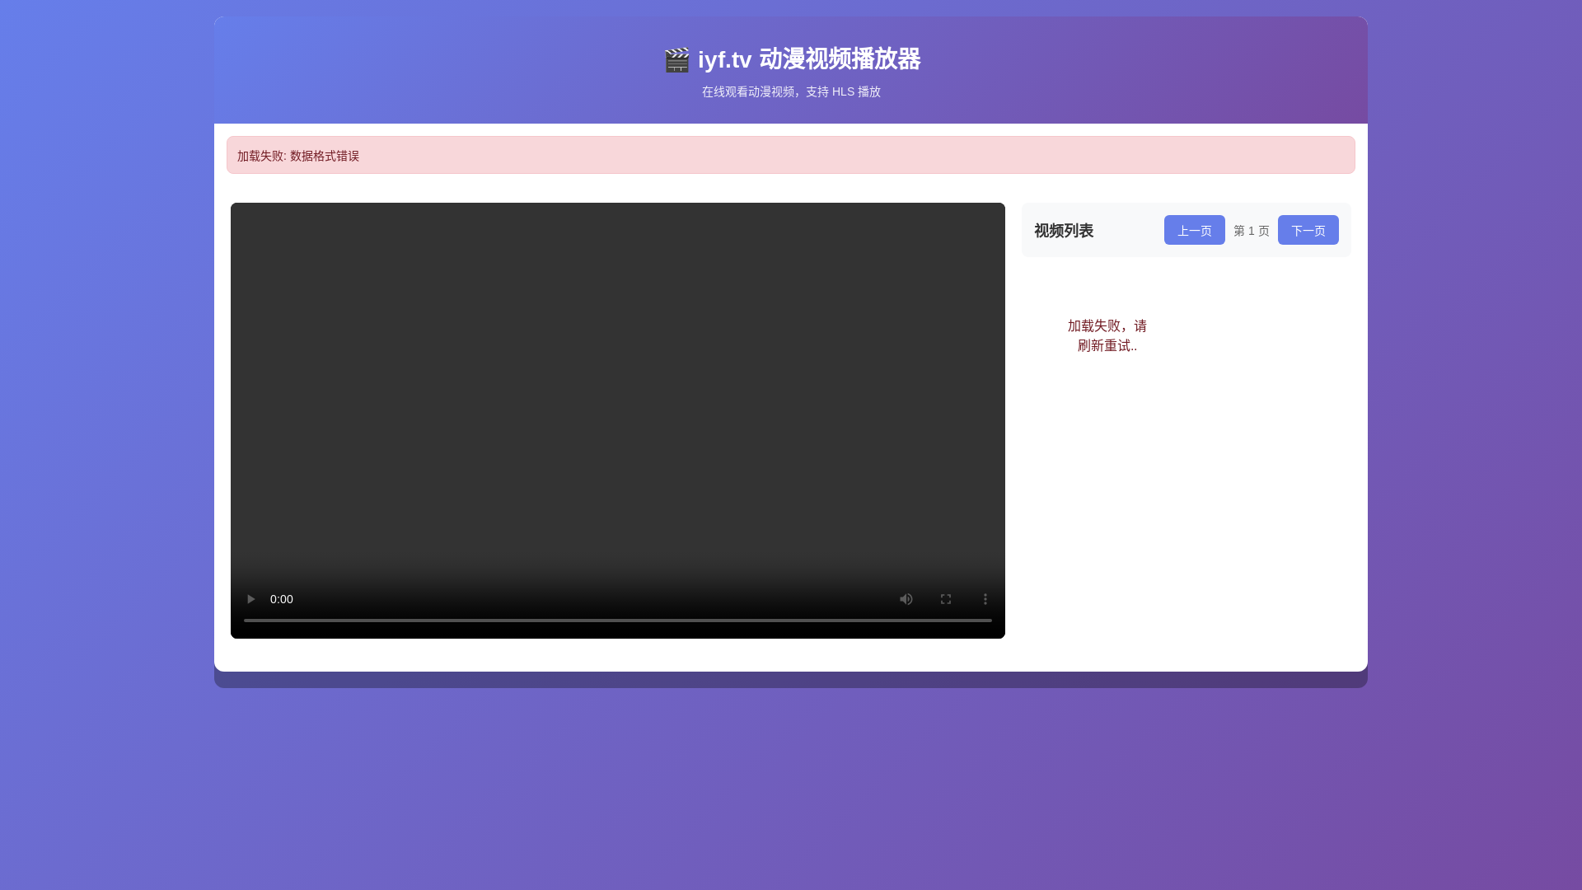Go to previous page with 上一页 button
The width and height of the screenshot is (1582, 890).
click(x=1195, y=230)
